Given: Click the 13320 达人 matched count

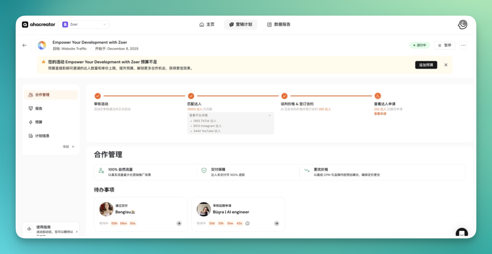Looking at the screenshot, I should (195, 109).
